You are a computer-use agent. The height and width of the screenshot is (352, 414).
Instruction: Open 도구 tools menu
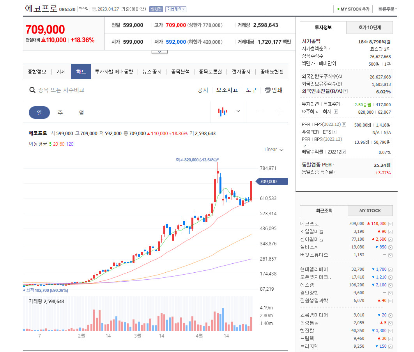tap(251, 90)
